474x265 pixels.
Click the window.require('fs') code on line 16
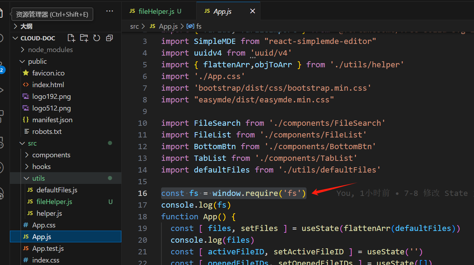[x=259, y=193]
